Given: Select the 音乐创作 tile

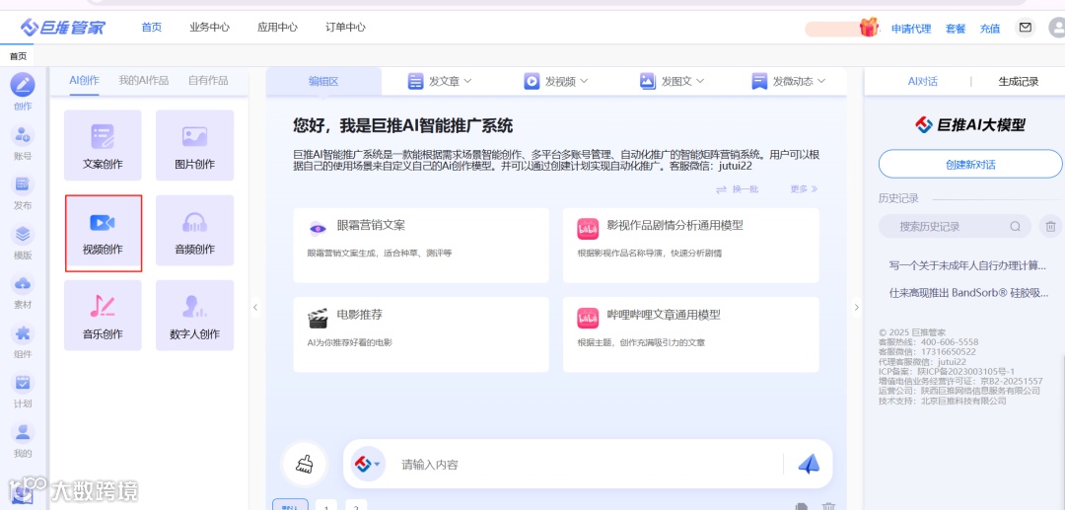Looking at the screenshot, I should tap(103, 315).
